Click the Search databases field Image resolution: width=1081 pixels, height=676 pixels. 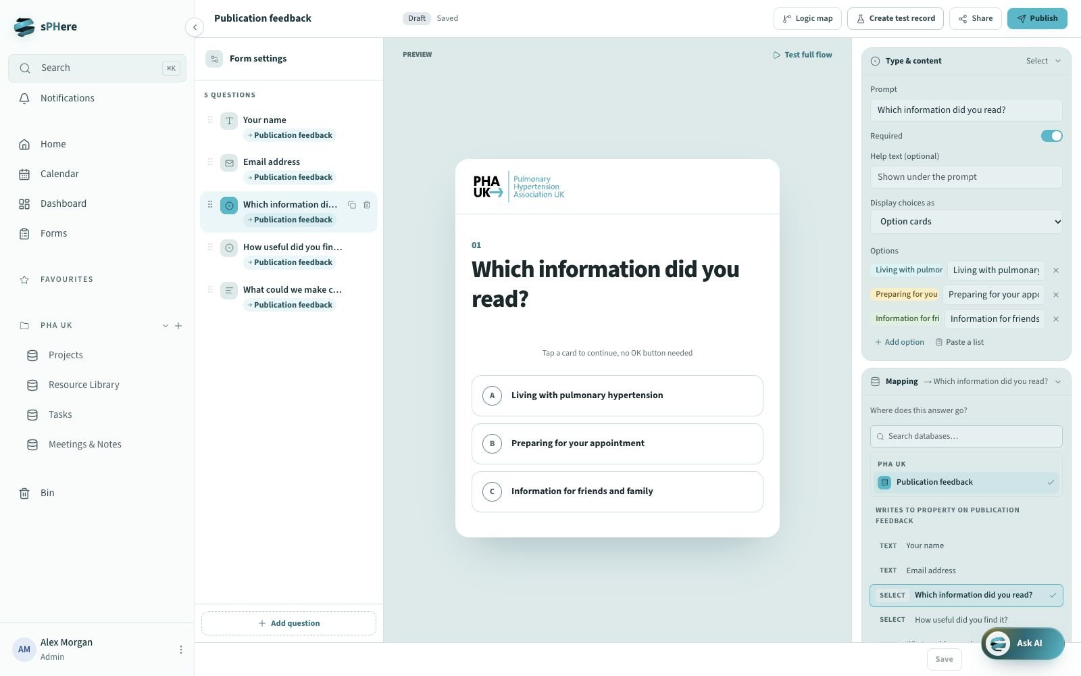pos(966,436)
